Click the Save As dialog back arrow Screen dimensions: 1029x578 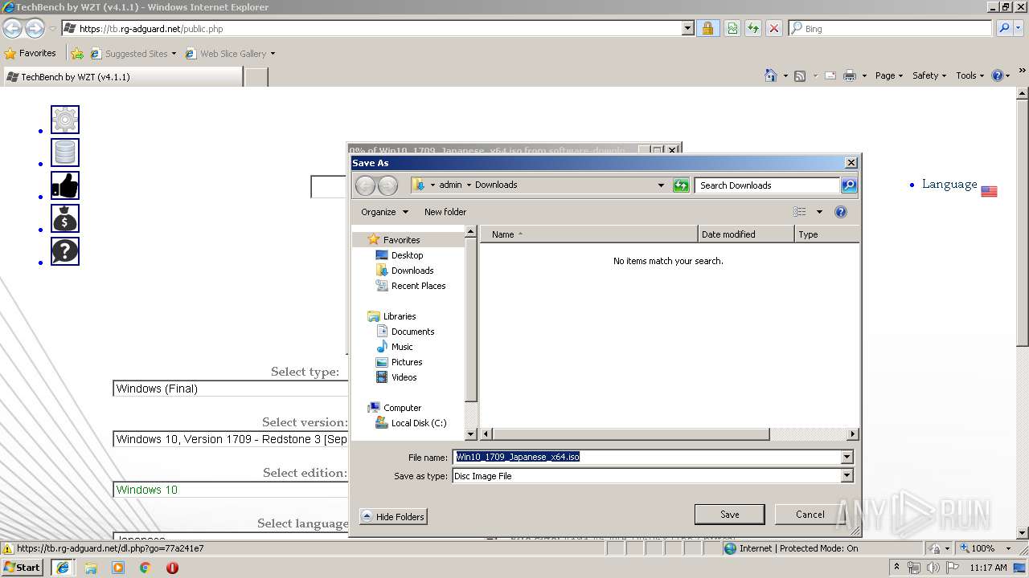365,185
